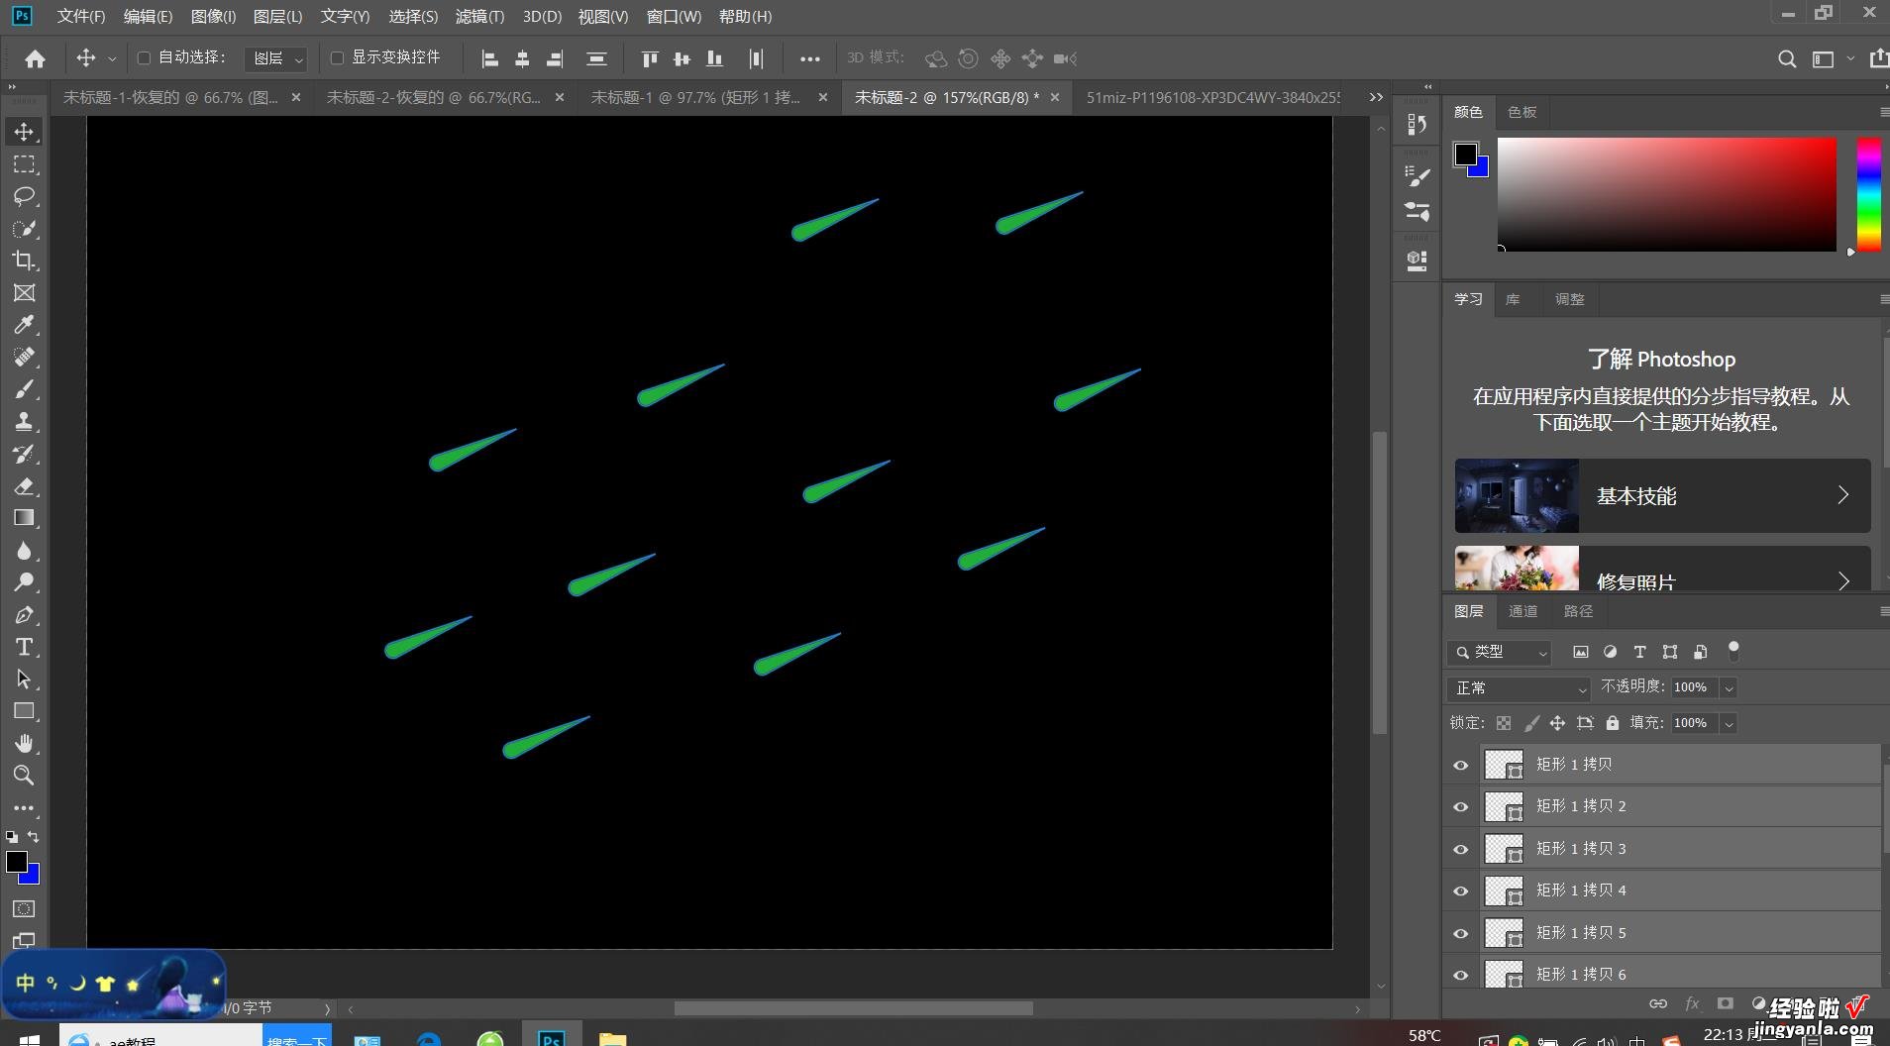Filter layers by text type icon
The image size is (1890, 1046).
(x=1639, y=652)
